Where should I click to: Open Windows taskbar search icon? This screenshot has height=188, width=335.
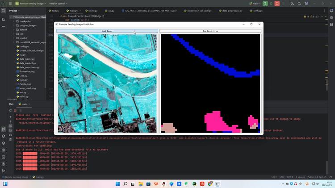(x=126, y=184)
